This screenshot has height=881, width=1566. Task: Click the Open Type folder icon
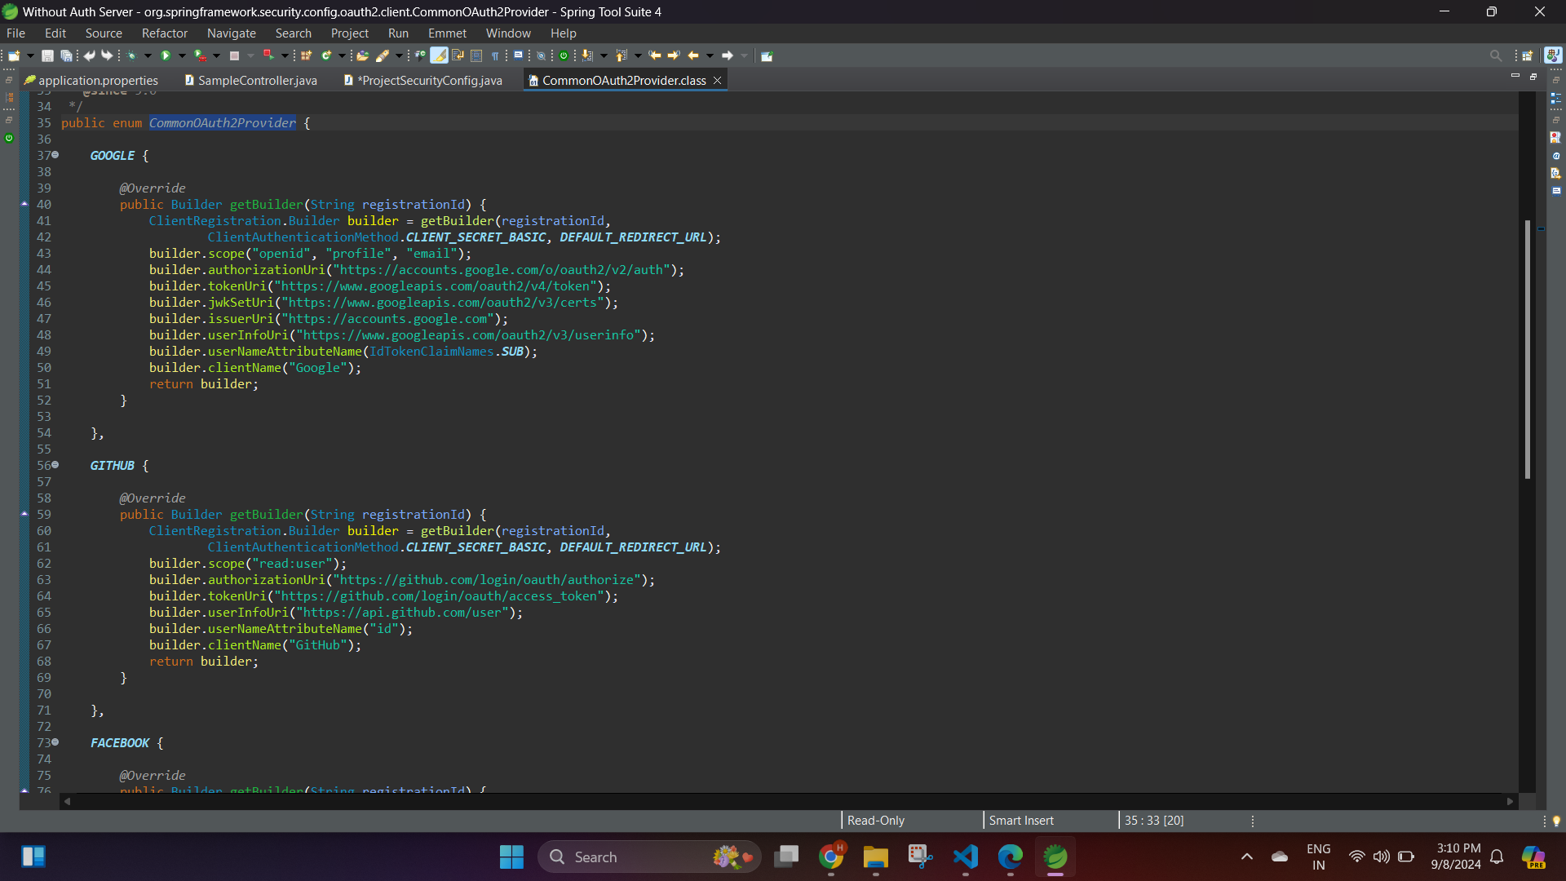pyautogui.click(x=362, y=55)
